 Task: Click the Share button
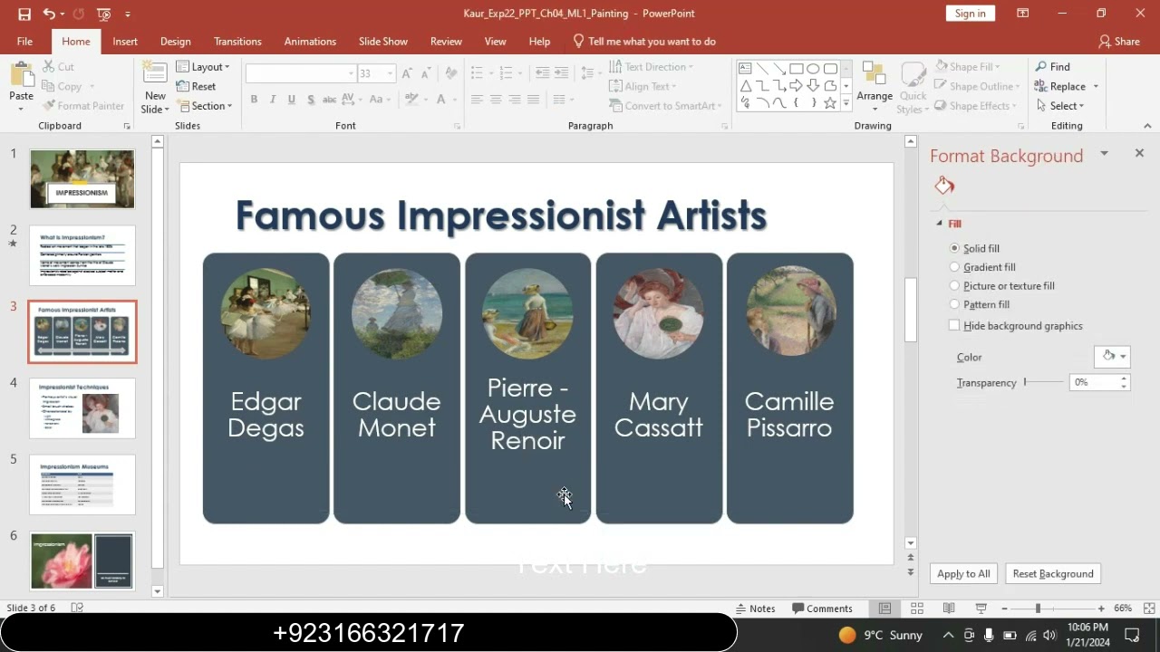point(1119,42)
